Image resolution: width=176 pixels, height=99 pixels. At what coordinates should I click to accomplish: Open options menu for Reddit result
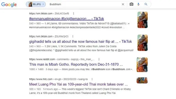99,59
